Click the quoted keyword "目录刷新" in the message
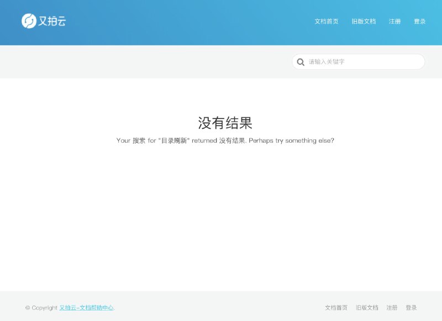 [x=173, y=141]
